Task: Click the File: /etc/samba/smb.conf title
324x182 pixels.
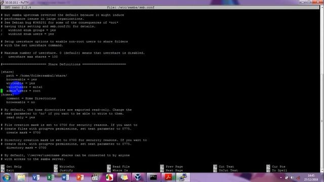Action: coord(131,7)
